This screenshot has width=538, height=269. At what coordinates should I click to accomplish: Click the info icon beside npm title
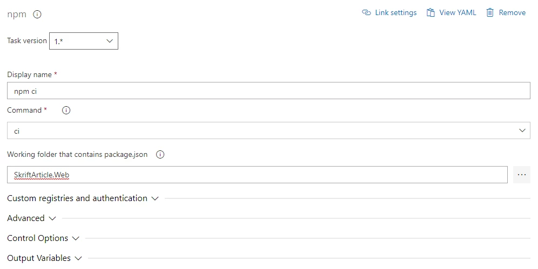coord(37,15)
